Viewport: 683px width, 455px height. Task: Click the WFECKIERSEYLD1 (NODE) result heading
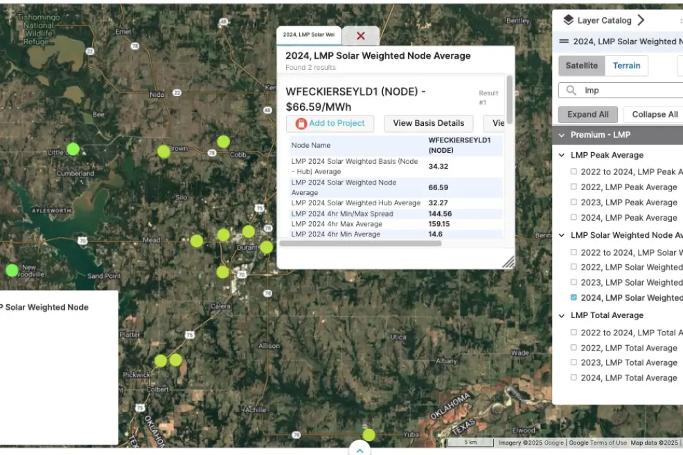(x=355, y=99)
